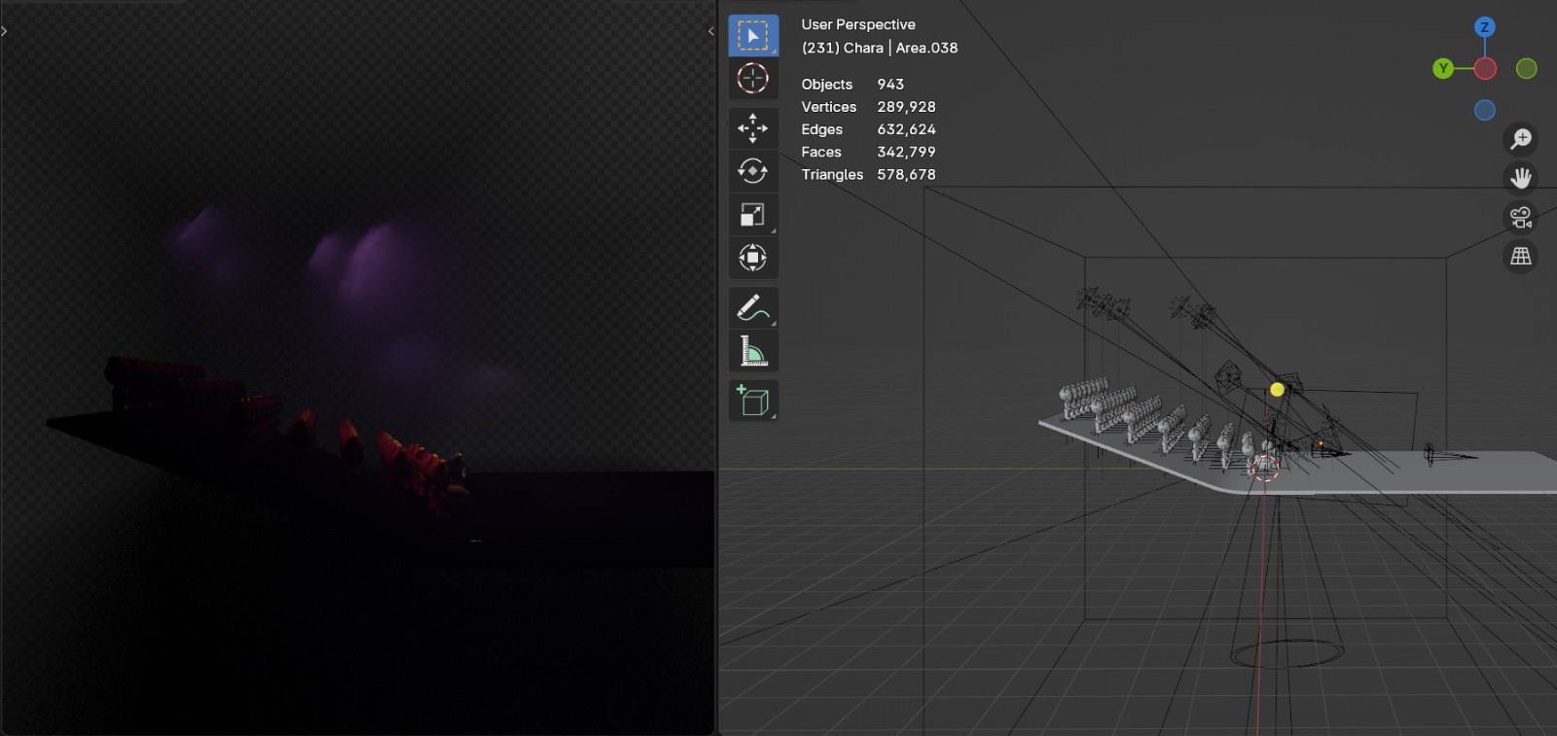Activate the Transform tool
Screen dimensions: 1557x736
click(753, 258)
